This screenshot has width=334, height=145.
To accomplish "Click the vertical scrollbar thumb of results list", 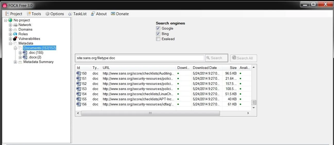I will tap(254, 102).
